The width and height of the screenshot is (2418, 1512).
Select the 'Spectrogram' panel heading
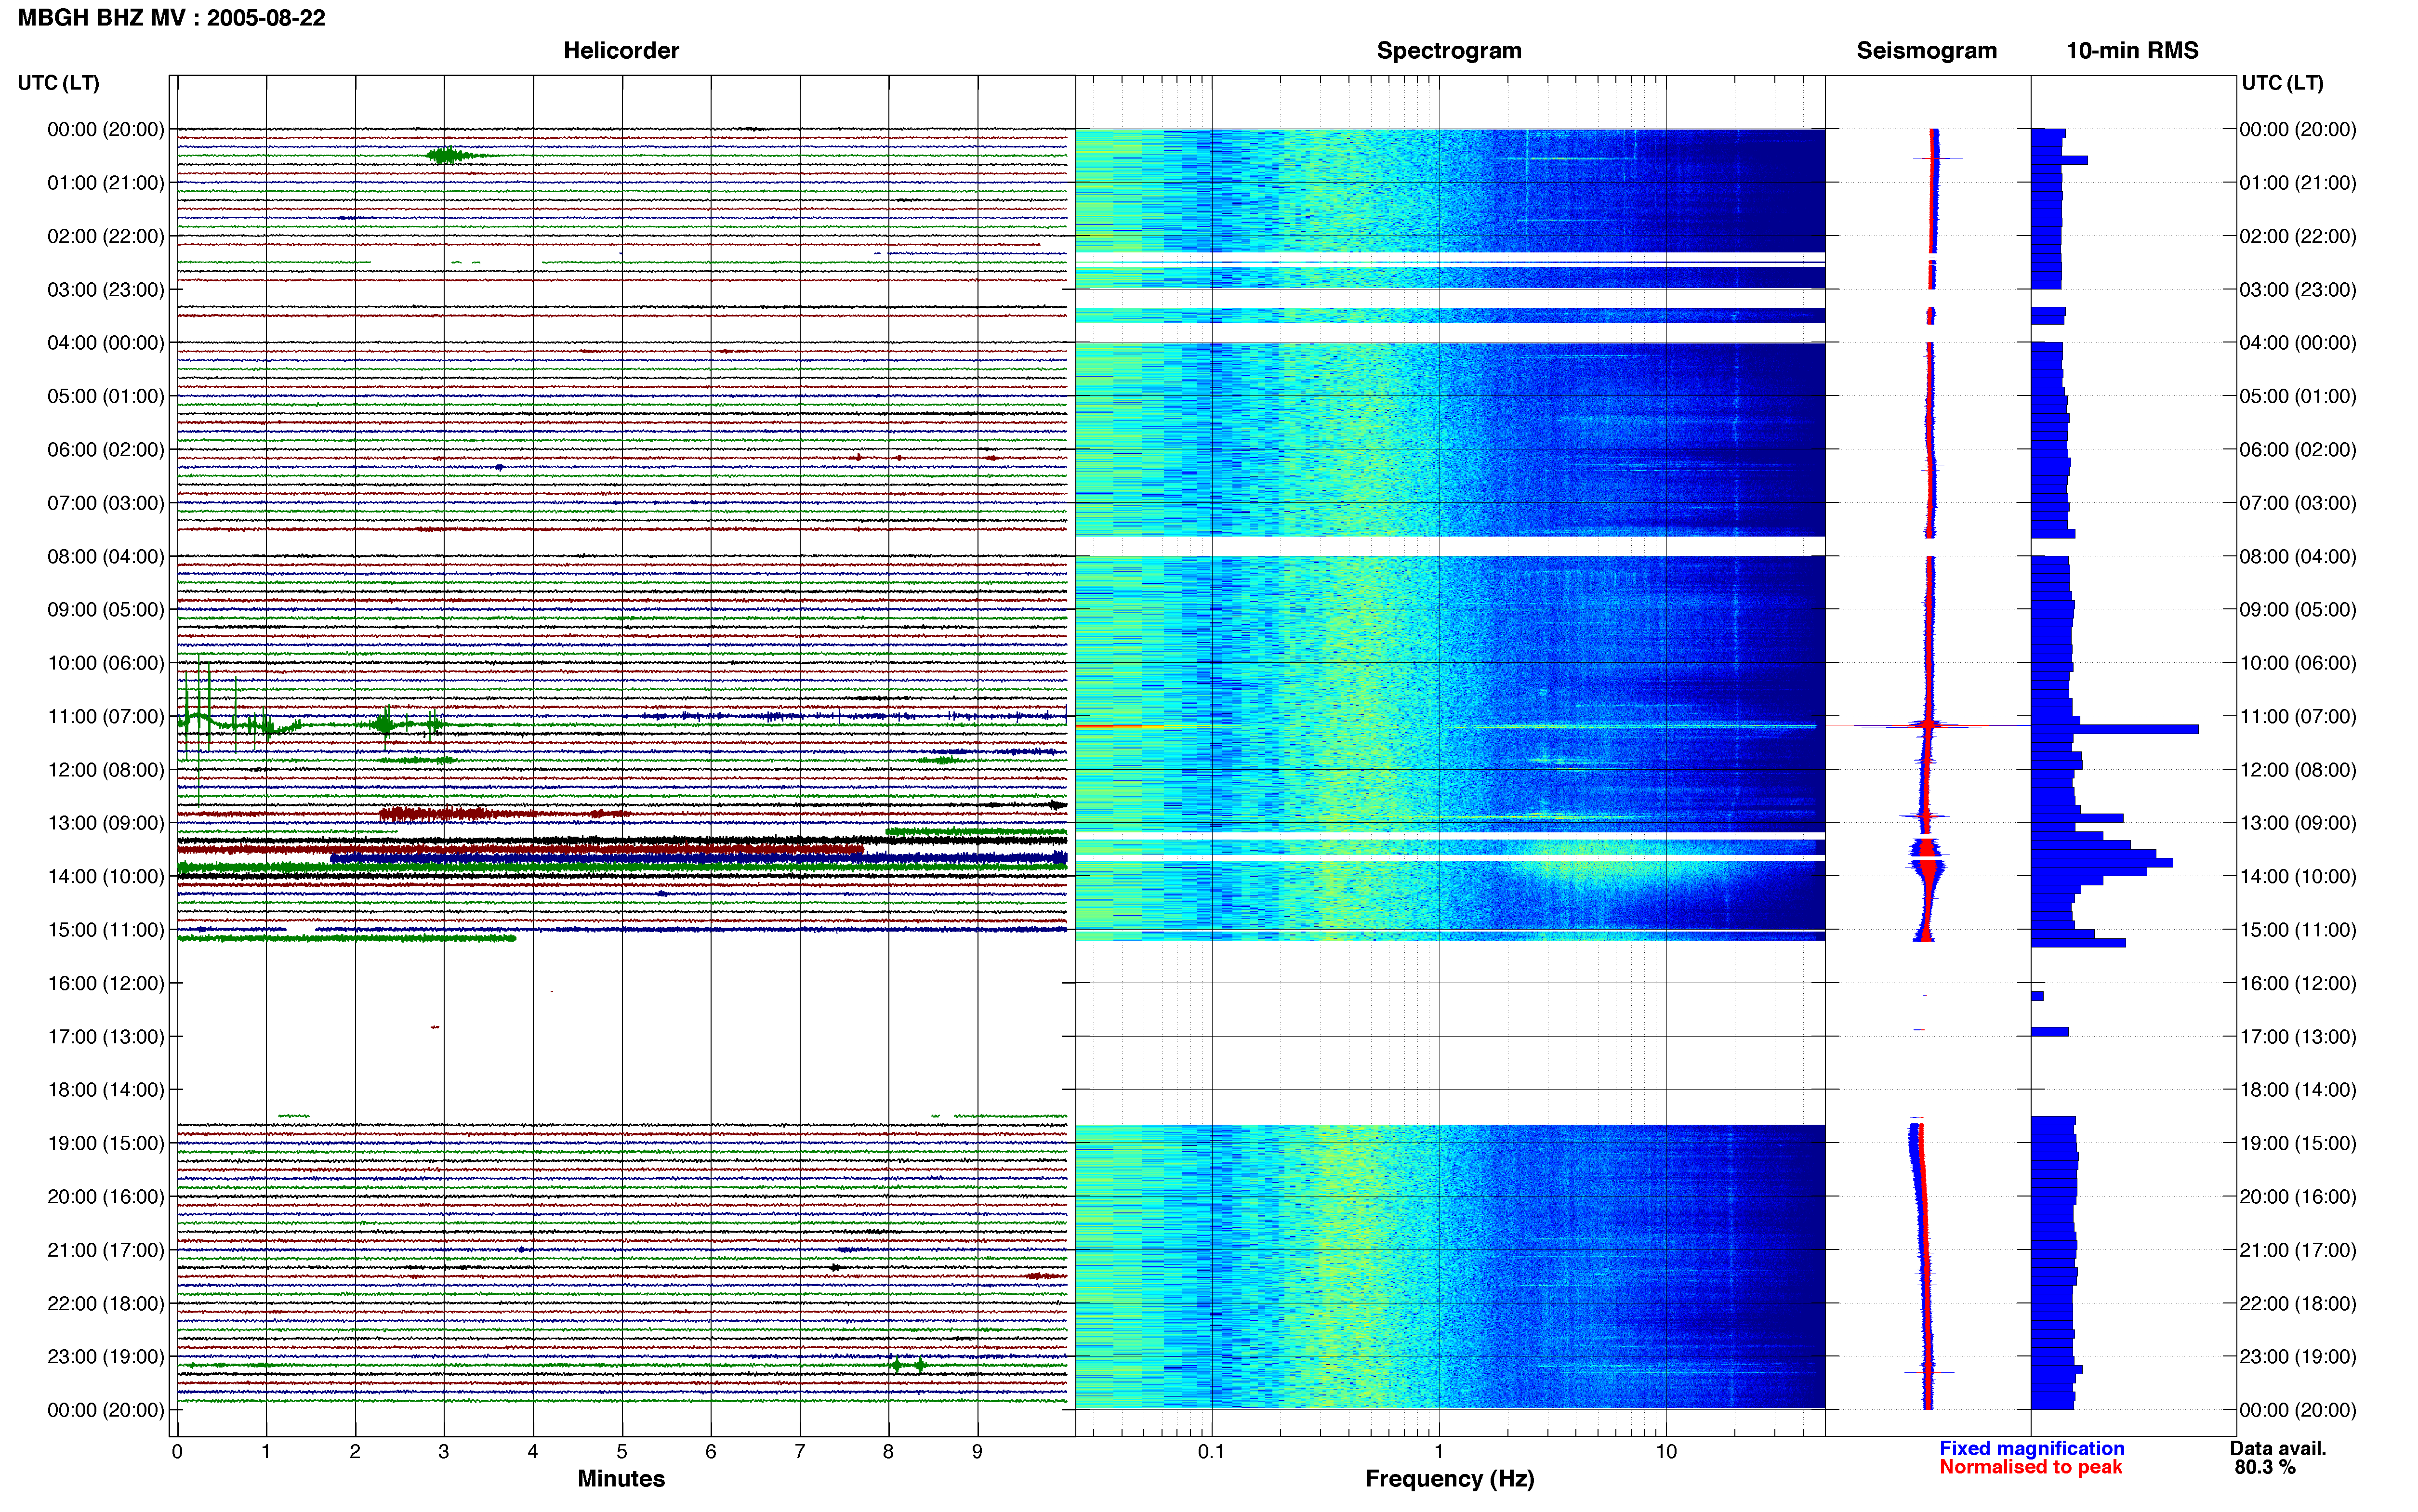[x=1449, y=50]
